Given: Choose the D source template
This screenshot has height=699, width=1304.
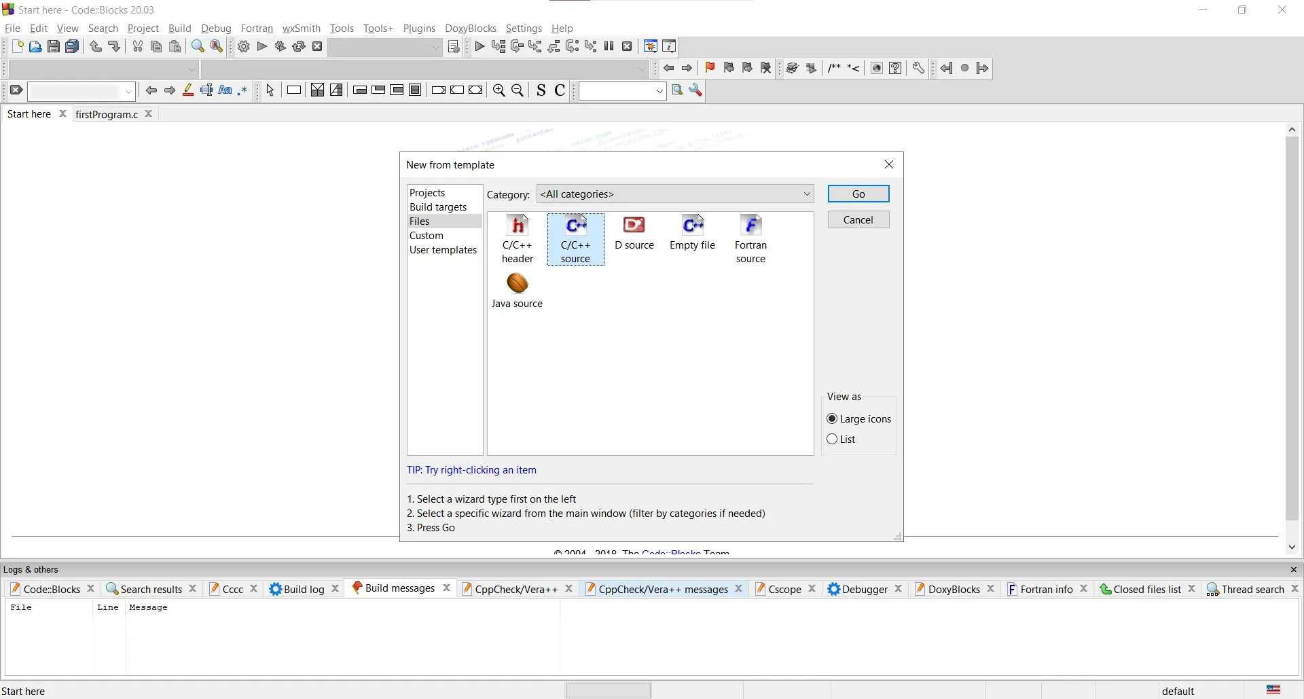Looking at the screenshot, I should (635, 234).
